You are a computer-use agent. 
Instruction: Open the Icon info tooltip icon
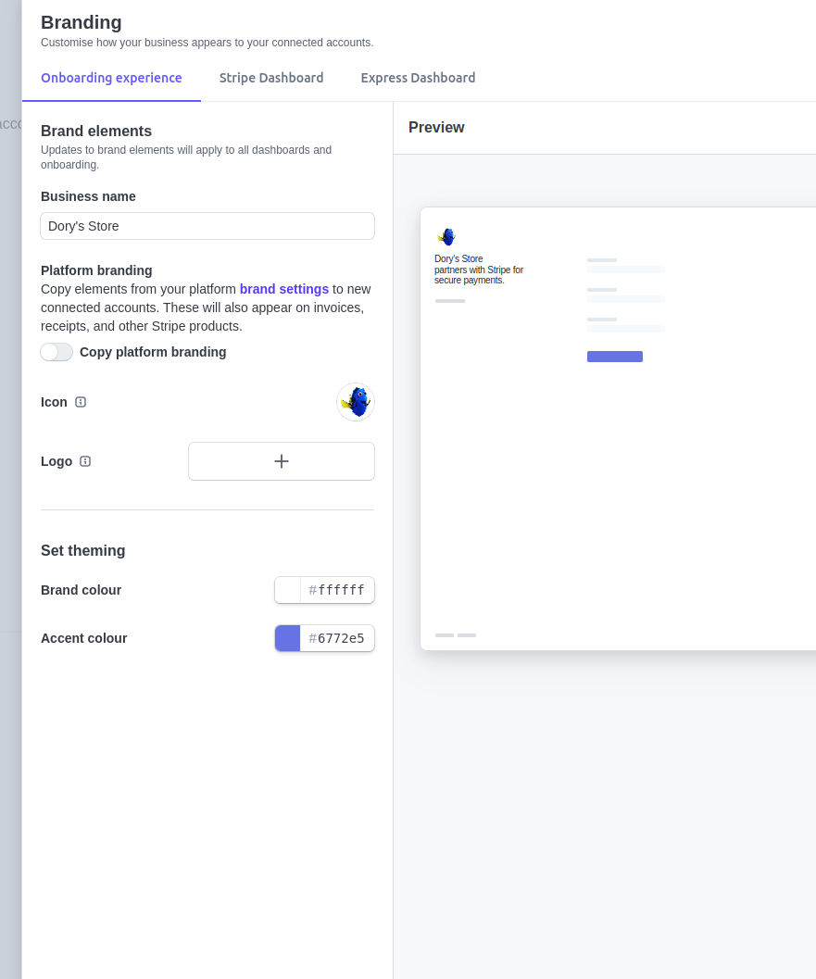(81, 402)
